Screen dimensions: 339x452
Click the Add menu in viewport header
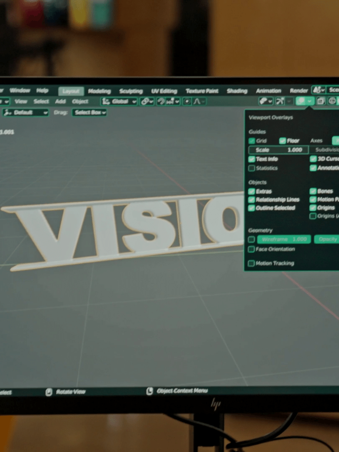click(60, 101)
